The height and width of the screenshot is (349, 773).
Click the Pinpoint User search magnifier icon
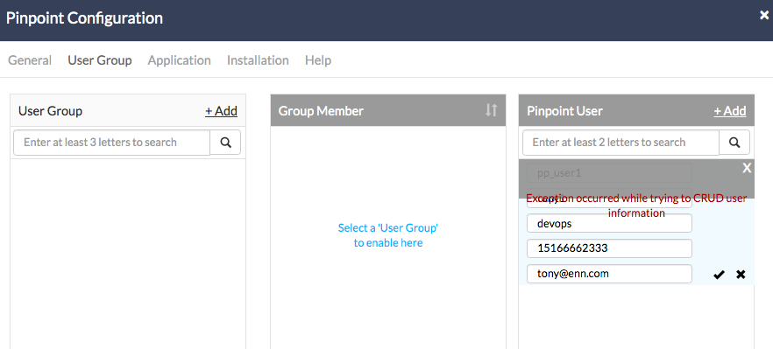[x=734, y=143]
